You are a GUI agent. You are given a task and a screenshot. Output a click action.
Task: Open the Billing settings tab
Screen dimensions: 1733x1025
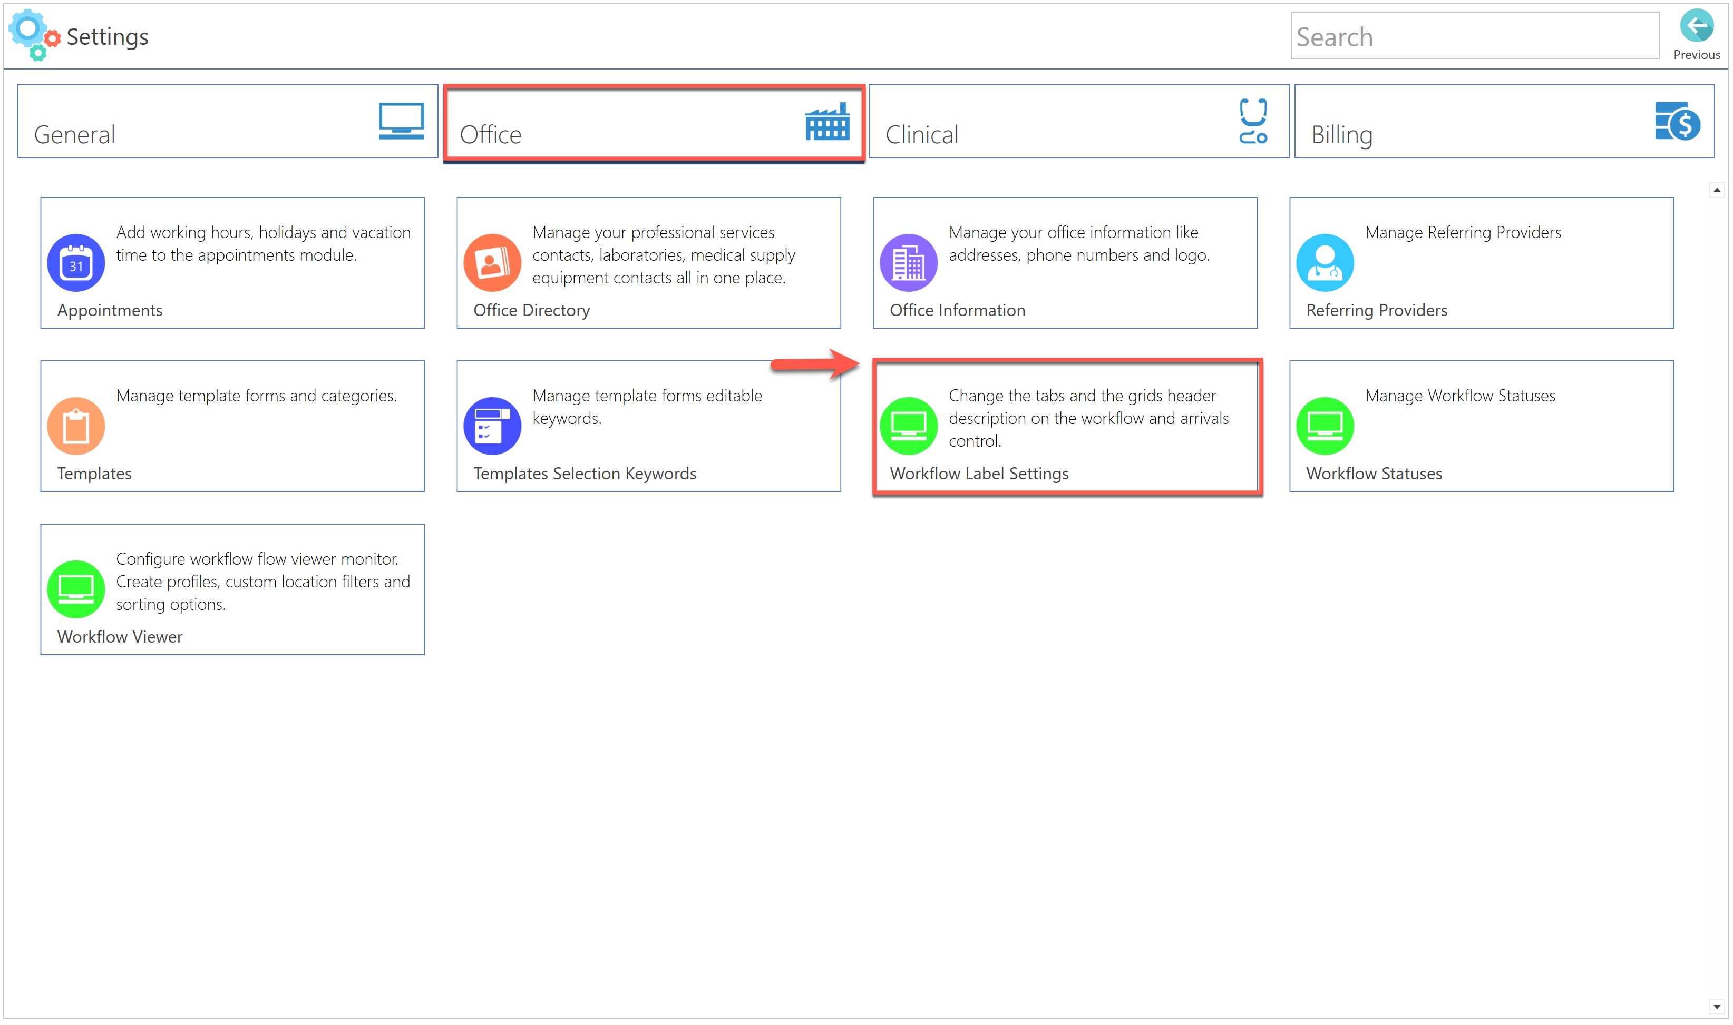click(x=1504, y=122)
